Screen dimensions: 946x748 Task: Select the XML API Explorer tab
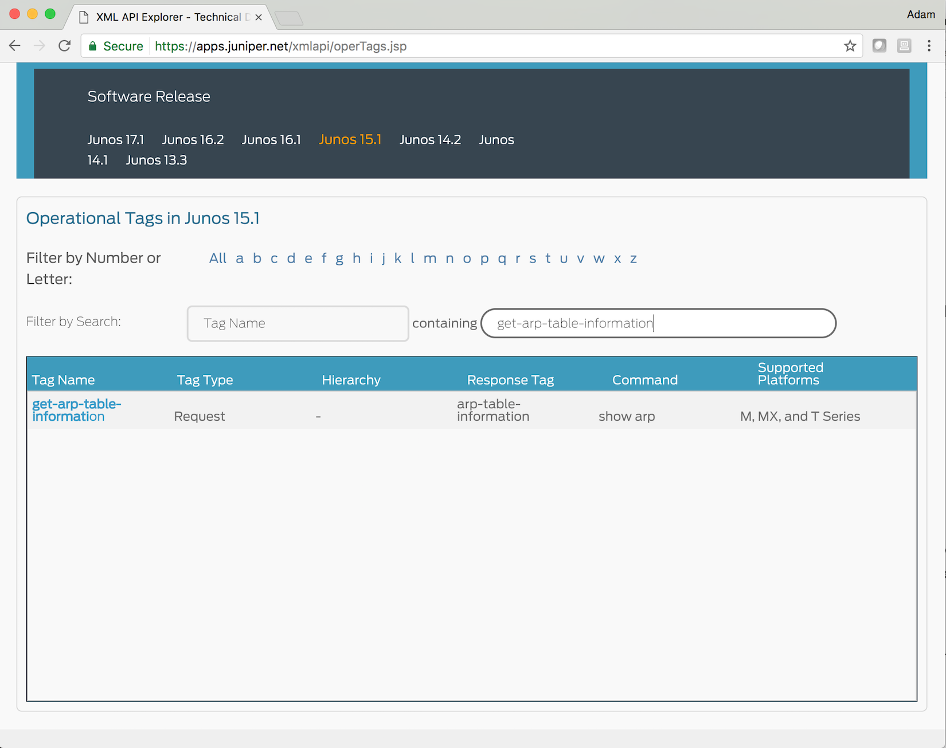169,17
